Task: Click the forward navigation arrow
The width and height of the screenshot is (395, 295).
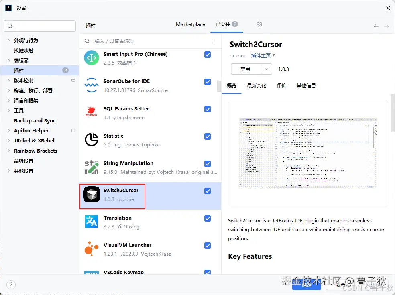Action: [x=387, y=26]
